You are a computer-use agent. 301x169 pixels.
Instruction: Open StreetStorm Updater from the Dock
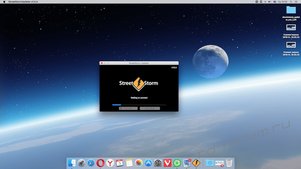196,163
